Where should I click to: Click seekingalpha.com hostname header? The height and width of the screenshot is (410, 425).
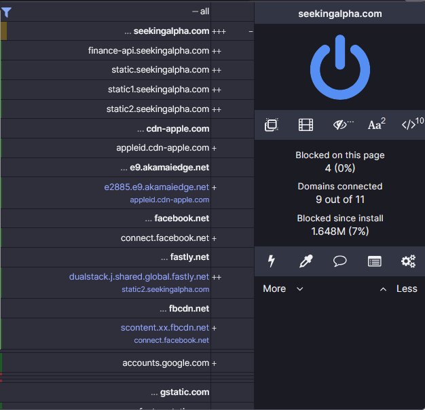[x=340, y=14]
